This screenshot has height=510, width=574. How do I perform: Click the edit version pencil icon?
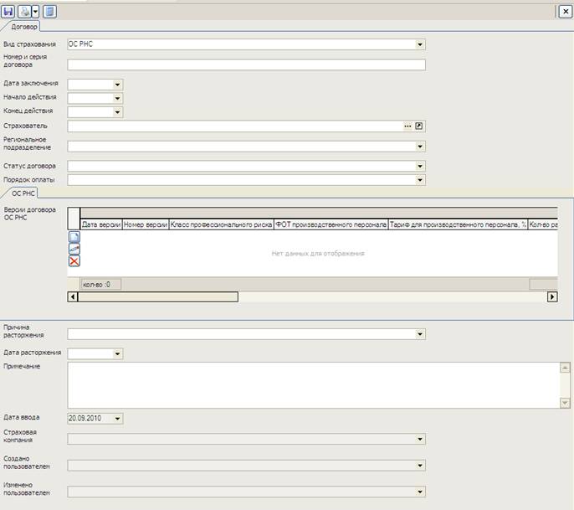(74, 249)
